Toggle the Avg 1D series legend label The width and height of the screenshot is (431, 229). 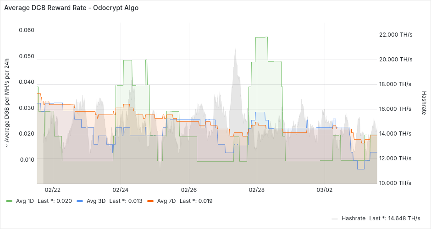point(25,201)
